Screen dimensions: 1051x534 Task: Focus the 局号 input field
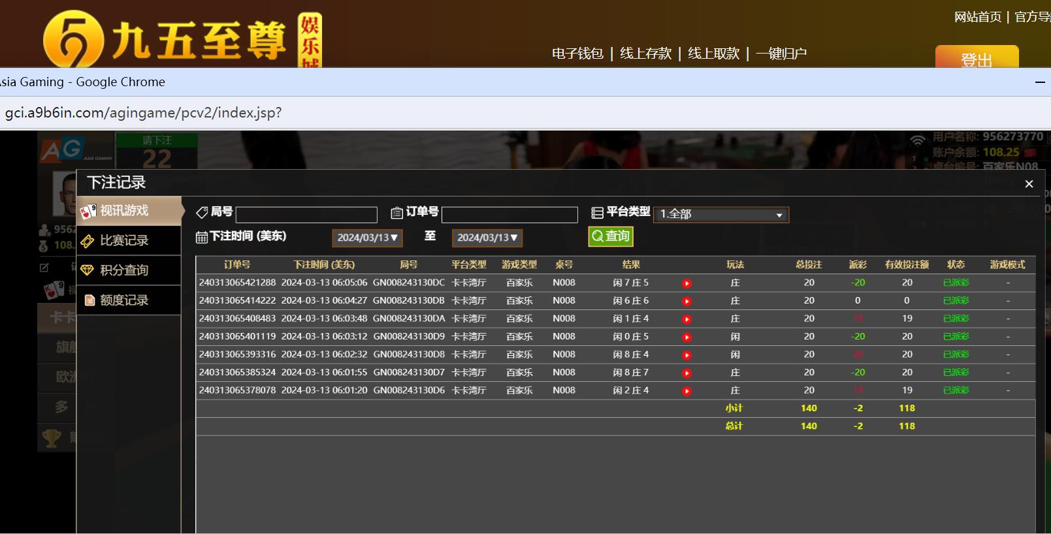click(x=306, y=215)
